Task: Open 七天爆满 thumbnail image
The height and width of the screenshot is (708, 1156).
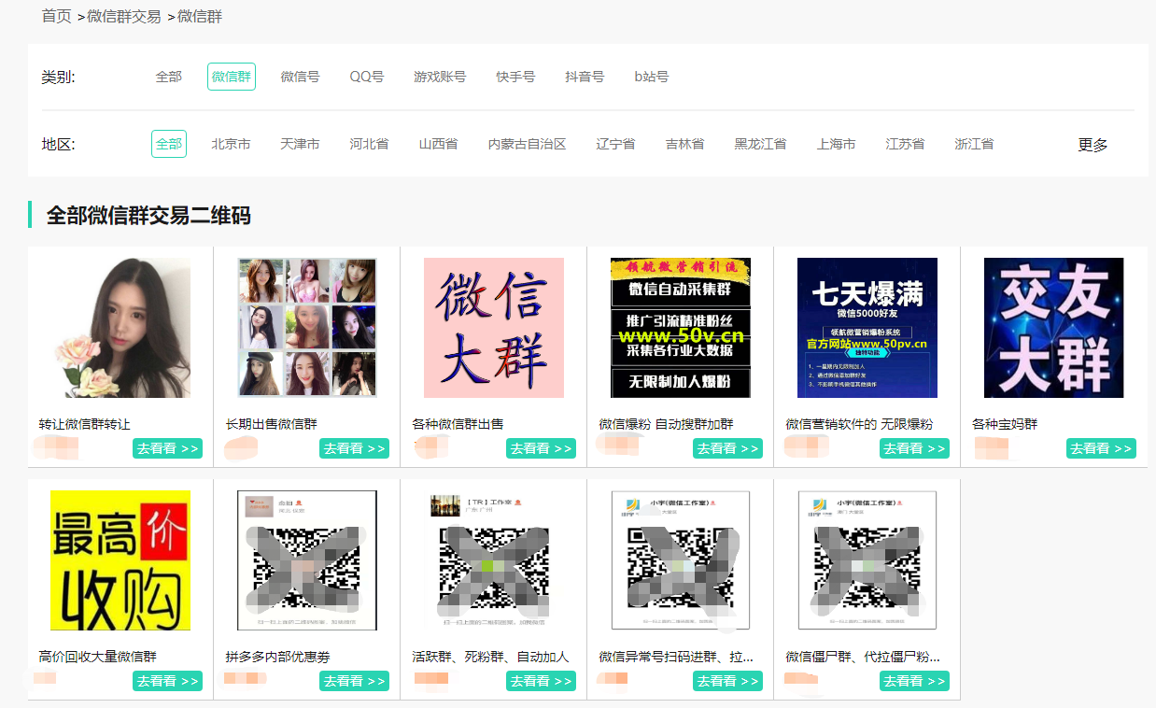Action: pos(867,328)
